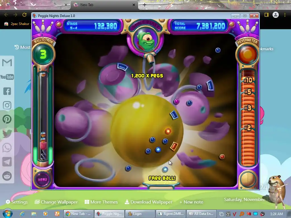291x218 pixels.
Task: Open the Facebook sidebar shortcut
Action: (x=7, y=91)
